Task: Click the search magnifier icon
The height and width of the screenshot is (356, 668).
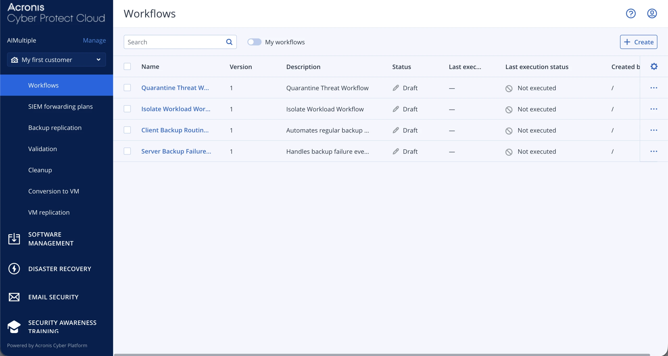Action: coord(229,42)
